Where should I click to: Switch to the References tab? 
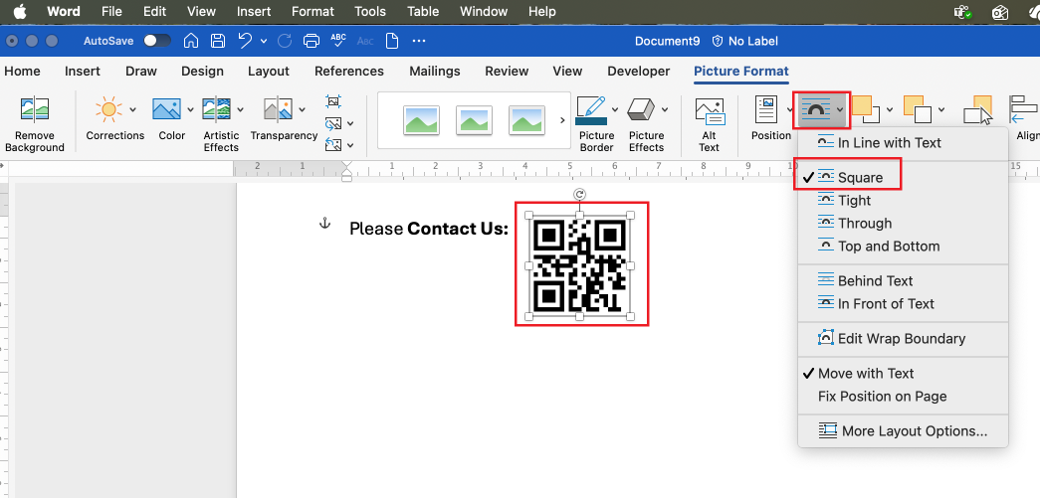[349, 72]
